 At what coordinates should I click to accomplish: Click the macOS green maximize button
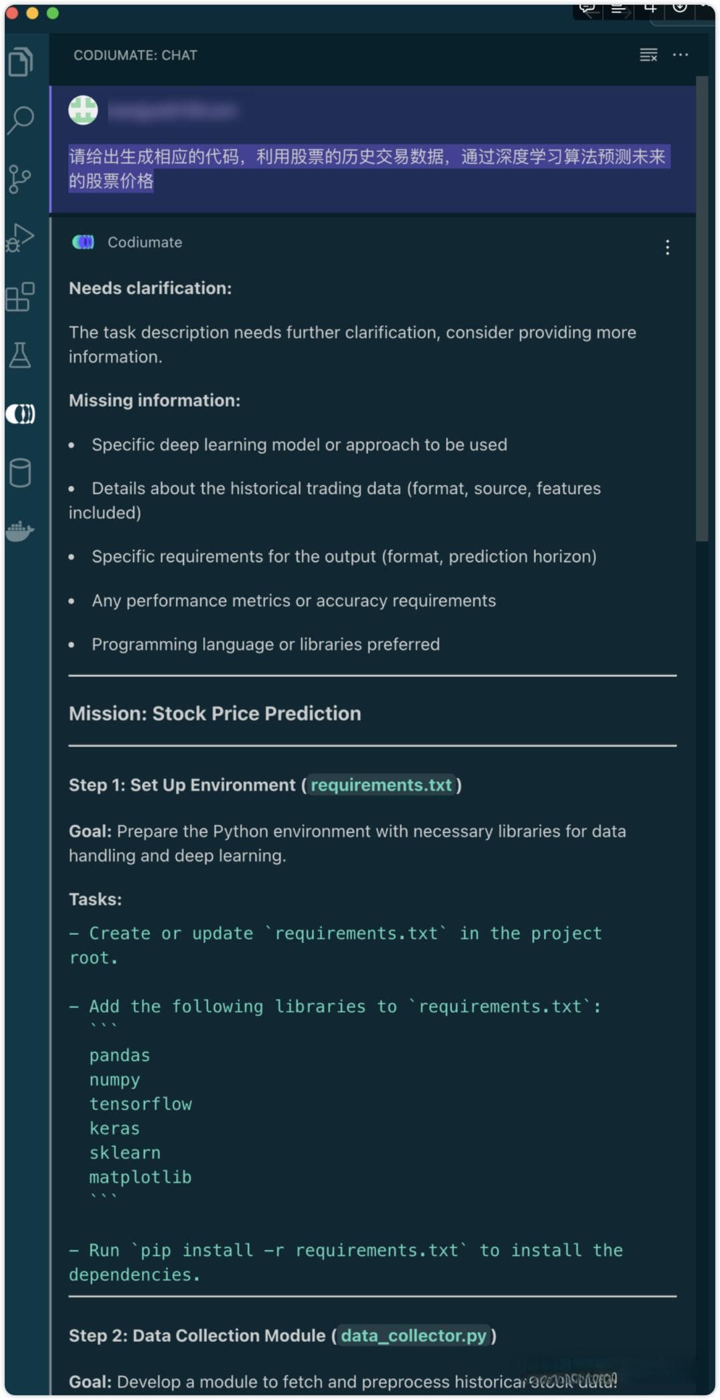(53, 13)
